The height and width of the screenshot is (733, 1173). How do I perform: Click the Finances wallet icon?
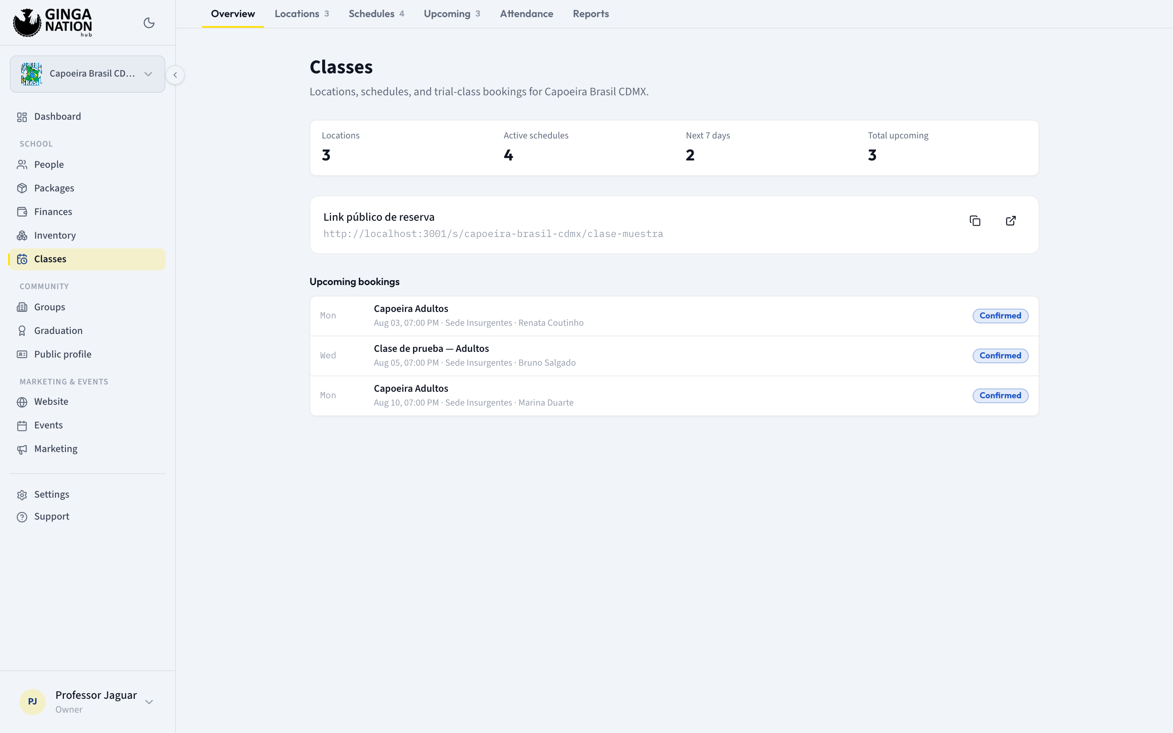(22, 212)
